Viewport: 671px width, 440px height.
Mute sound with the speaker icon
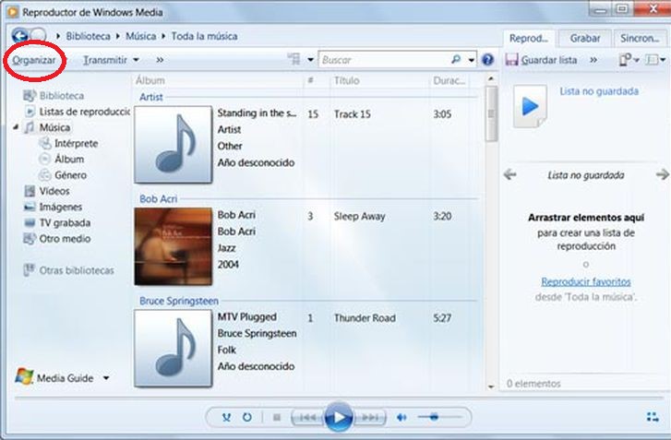[401, 417]
